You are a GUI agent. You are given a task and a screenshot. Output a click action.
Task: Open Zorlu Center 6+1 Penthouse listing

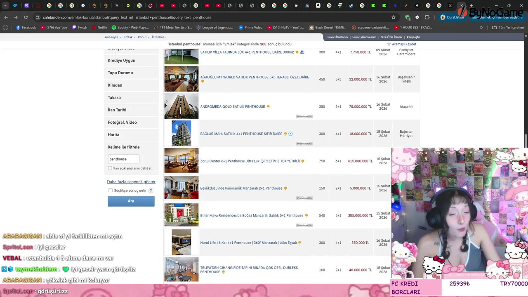point(250,161)
